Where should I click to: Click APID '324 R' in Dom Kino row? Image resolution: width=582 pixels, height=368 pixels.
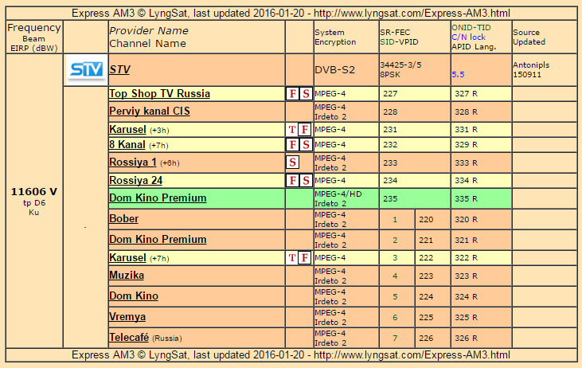coord(467,296)
